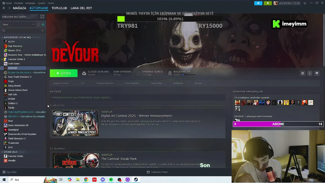The image size is (325, 183).
Task: Open Discord from the taskbar
Action: tap(103, 180)
